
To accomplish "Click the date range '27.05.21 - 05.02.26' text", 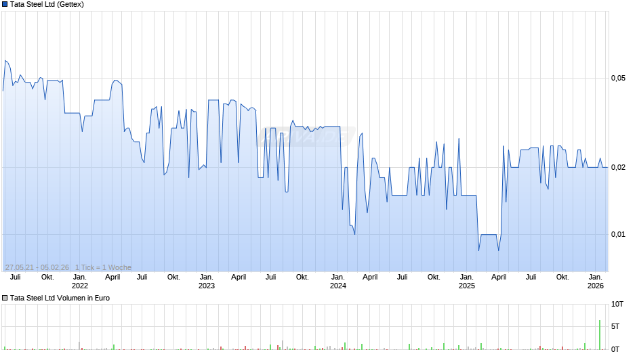I will coord(37,267).
